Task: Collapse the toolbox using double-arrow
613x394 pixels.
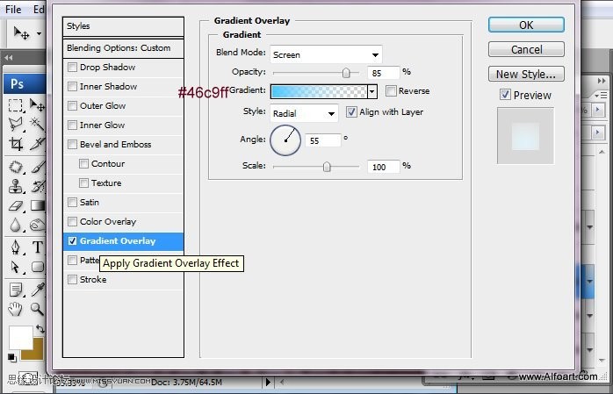Action: pos(9,58)
